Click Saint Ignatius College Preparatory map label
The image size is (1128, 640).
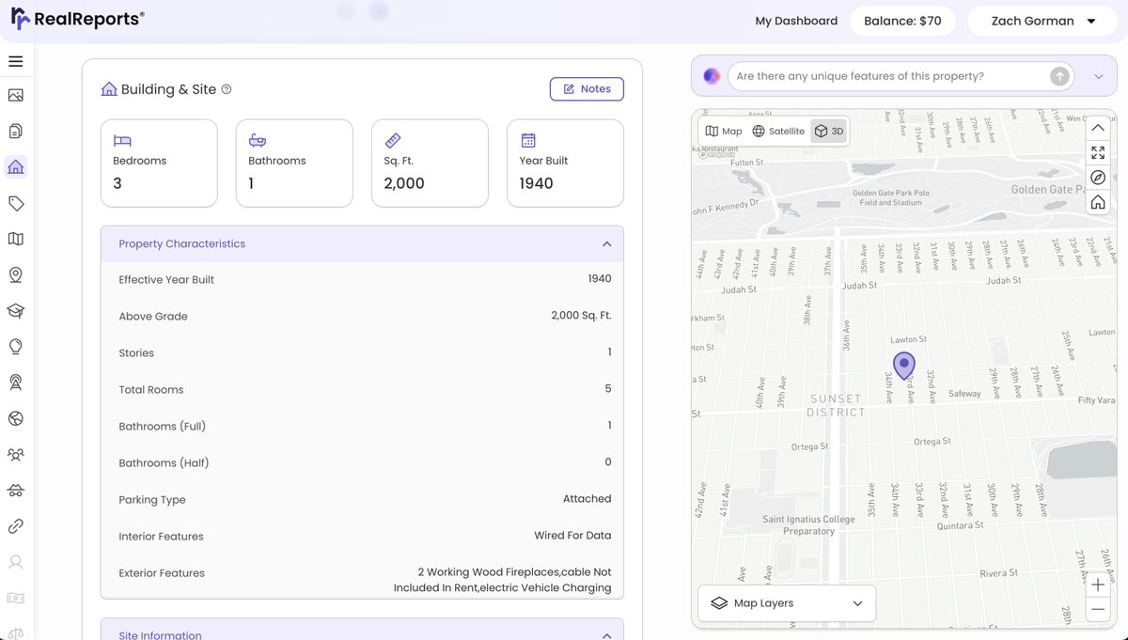click(x=808, y=525)
